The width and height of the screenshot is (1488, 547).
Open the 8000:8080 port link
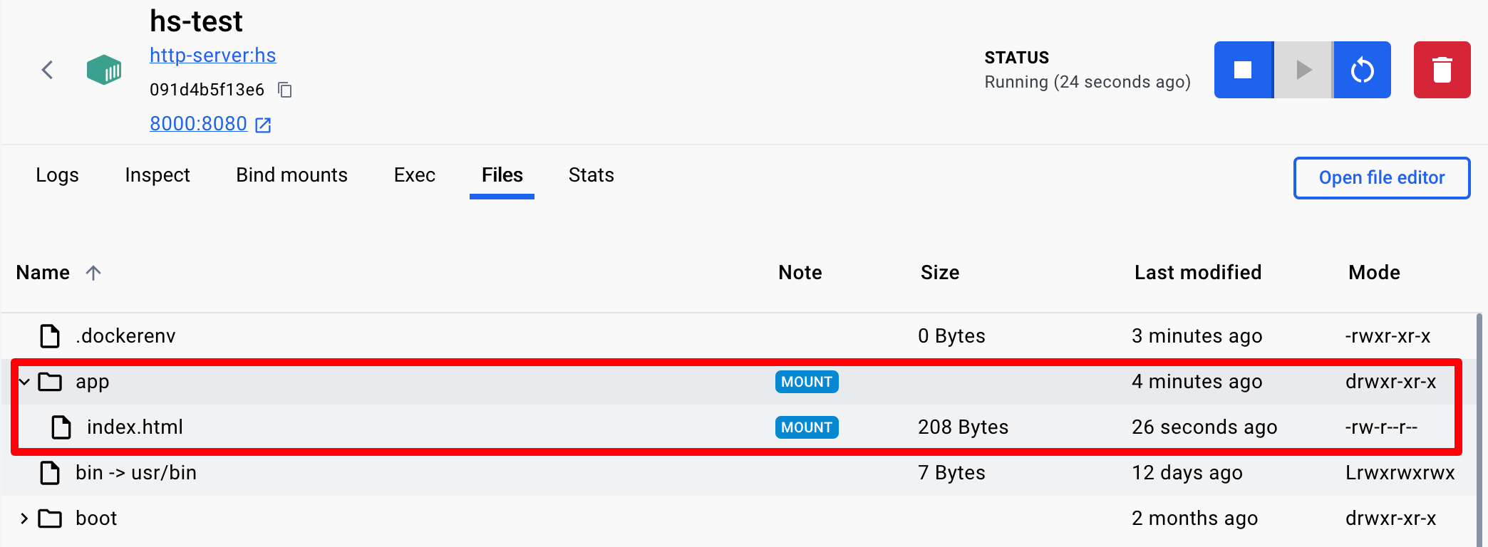[x=198, y=124]
